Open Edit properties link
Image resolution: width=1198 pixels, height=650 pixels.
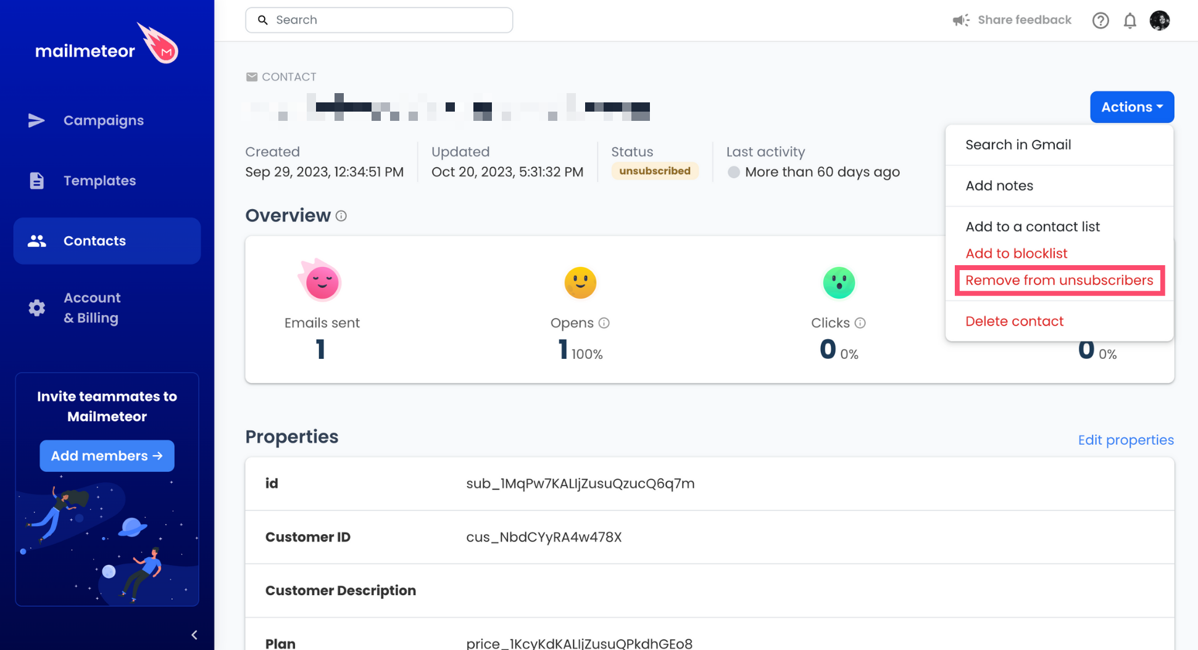tap(1126, 440)
